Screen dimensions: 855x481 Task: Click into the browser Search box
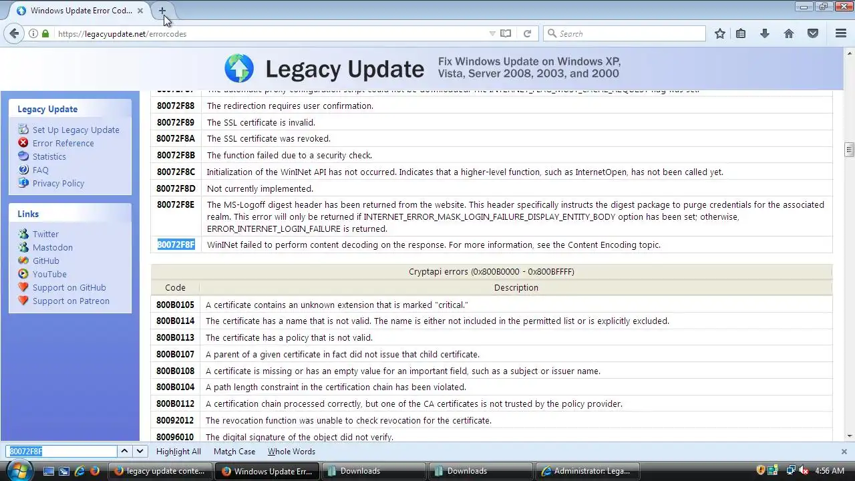pyautogui.click(x=625, y=33)
